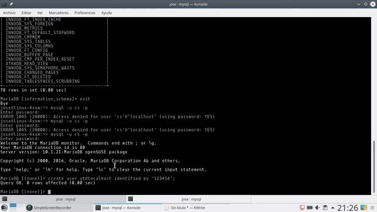
Task: Open the battery status tray icon
Action: click(x=310, y=208)
